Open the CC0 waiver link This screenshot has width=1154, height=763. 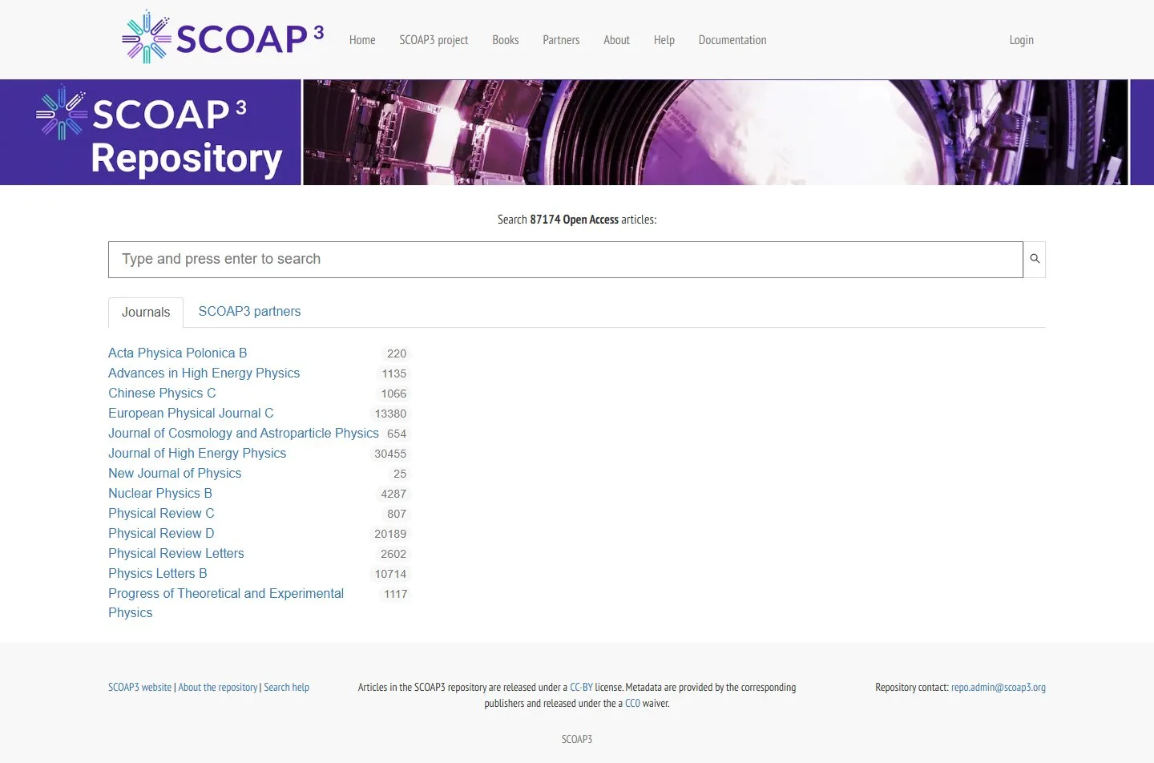[x=632, y=704]
